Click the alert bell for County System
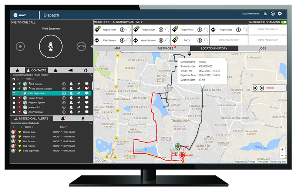 pyautogui.click(x=71, y=98)
